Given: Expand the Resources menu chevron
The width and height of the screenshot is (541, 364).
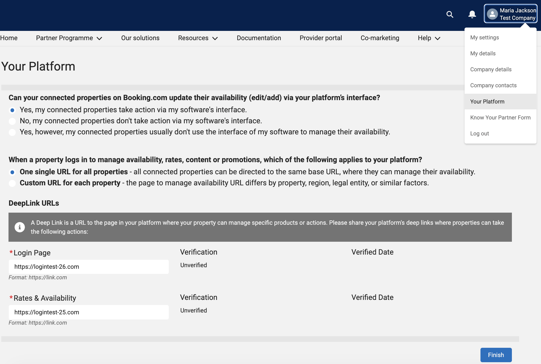Looking at the screenshot, I should (x=215, y=38).
